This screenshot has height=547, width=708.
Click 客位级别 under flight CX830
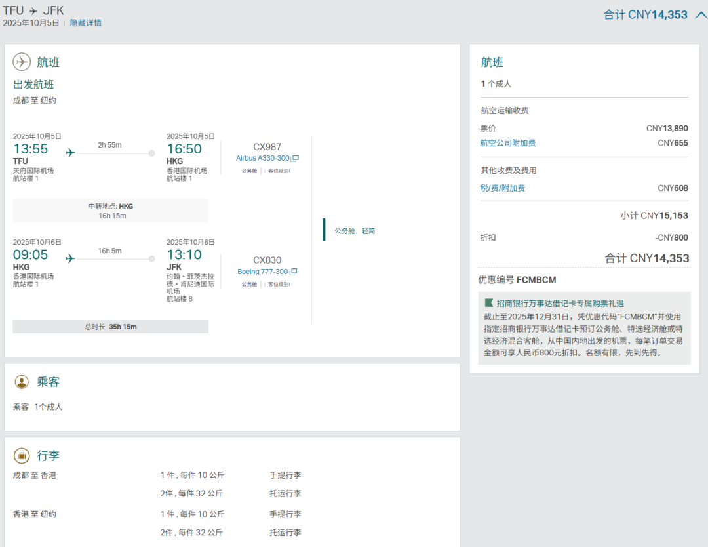point(279,284)
